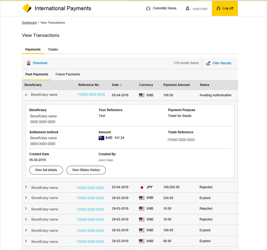Screen dimensions: 267x250
Task: Select the Future Payments tab
Action: (68, 74)
